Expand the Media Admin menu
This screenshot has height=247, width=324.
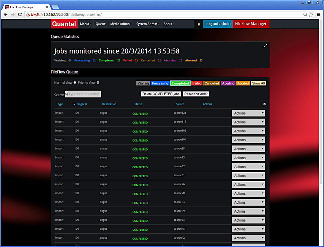click(121, 24)
